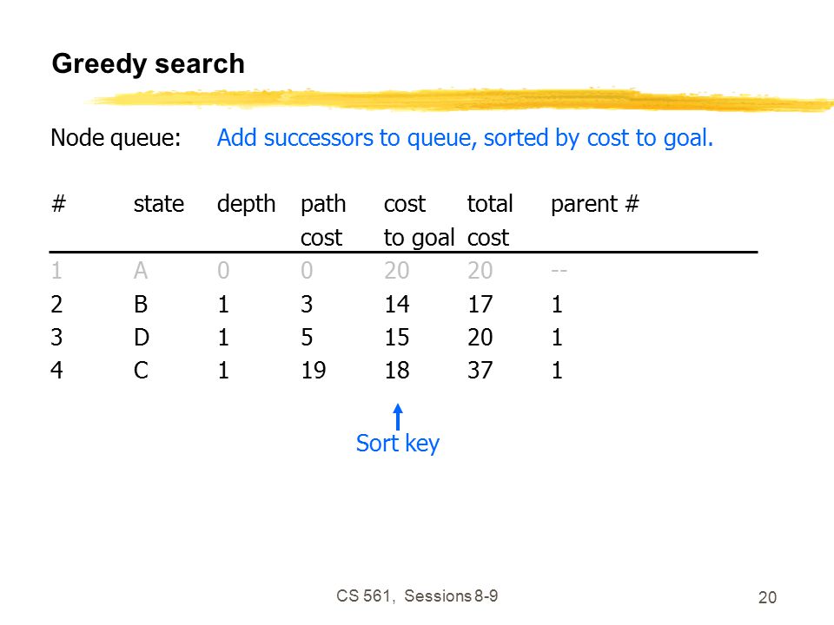This screenshot has width=834, height=625.
Task: Click the 'cost to goal' column header
Action: [x=419, y=220]
